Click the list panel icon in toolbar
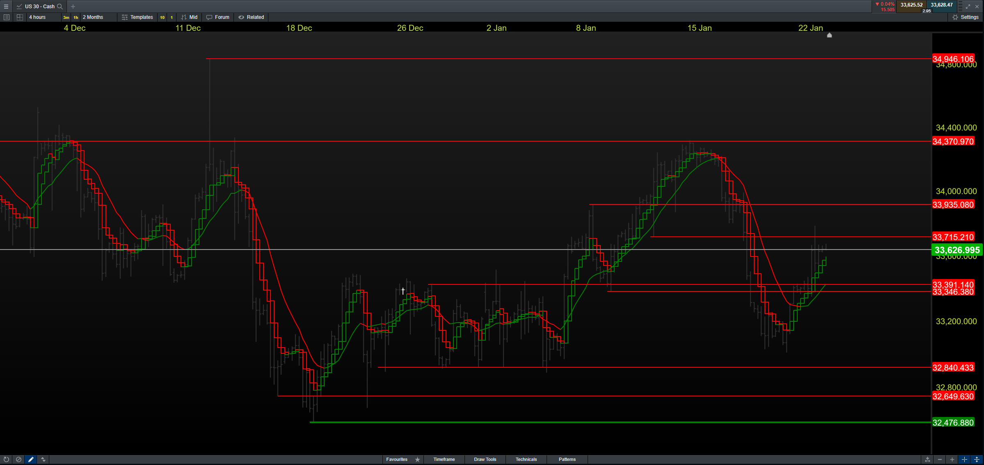Viewport: 984px width, 465px height. point(6,17)
